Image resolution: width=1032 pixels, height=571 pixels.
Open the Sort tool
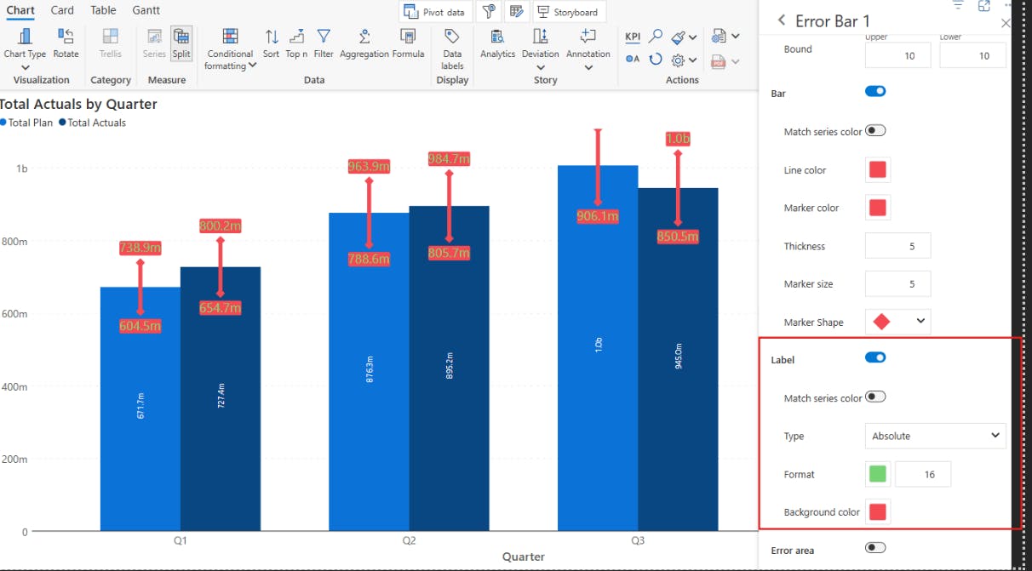click(271, 37)
